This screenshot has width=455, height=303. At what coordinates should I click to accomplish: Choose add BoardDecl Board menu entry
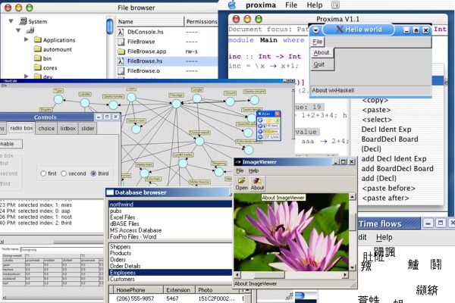click(397, 168)
